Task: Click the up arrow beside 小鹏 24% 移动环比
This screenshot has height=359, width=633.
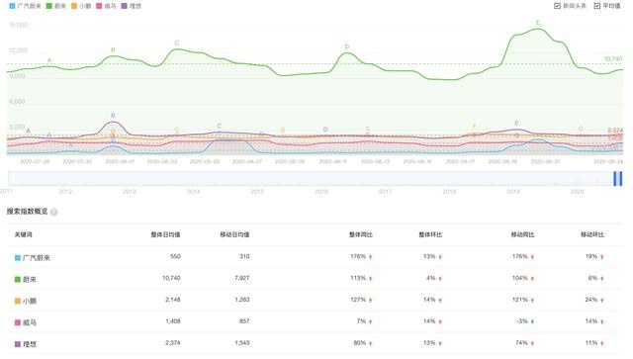Action: coord(602,300)
